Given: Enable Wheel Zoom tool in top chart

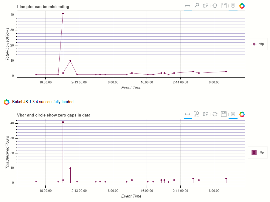Looking at the screenshot, I should click(x=206, y=6).
